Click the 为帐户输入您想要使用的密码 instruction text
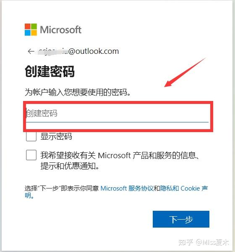Image resolution: width=235 pixels, height=252 pixels. (x=78, y=92)
